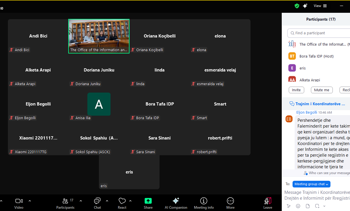Image resolution: width=350 pixels, height=211 pixels.
Task: Select Bora Tafa IDP (Host) in participants list
Action: click(x=316, y=56)
